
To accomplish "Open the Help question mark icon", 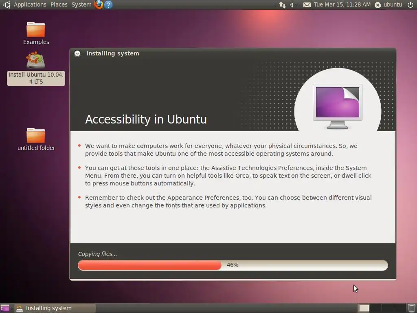I will click(x=108, y=4).
